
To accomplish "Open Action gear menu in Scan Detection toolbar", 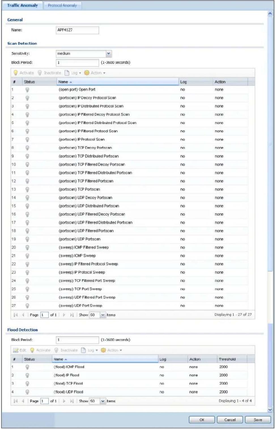I will pyautogui.click(x=95, y=73).
